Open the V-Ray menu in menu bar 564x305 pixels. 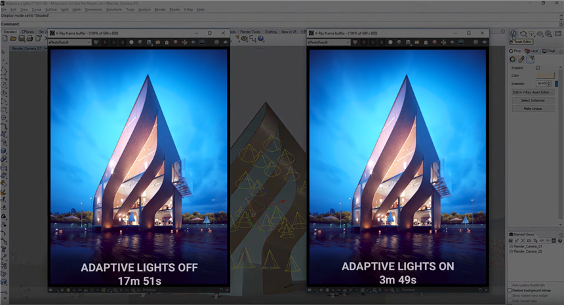click(x=188, y=10)
